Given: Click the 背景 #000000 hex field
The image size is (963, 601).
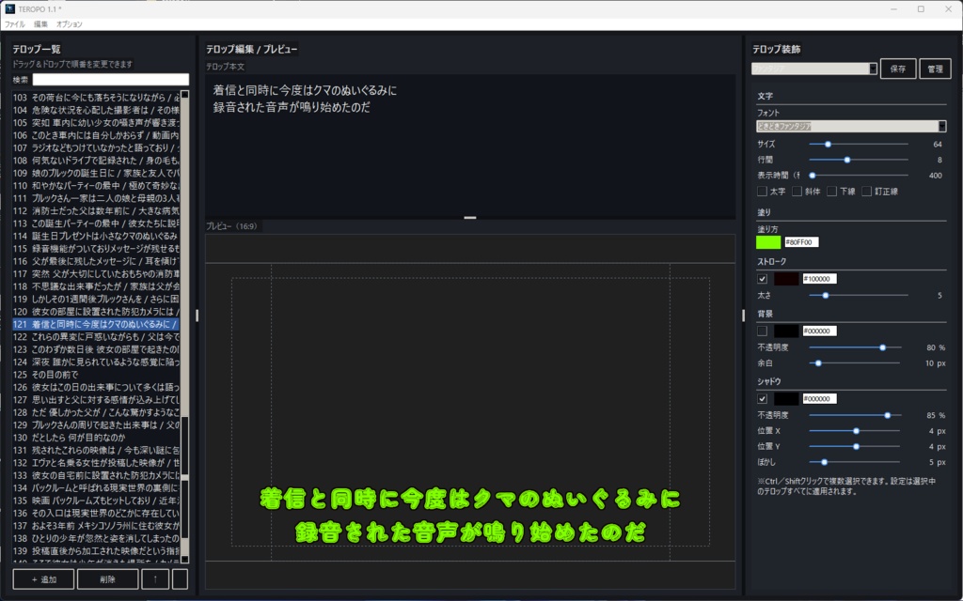Looking at the screenshot, I should pos(819,331).
